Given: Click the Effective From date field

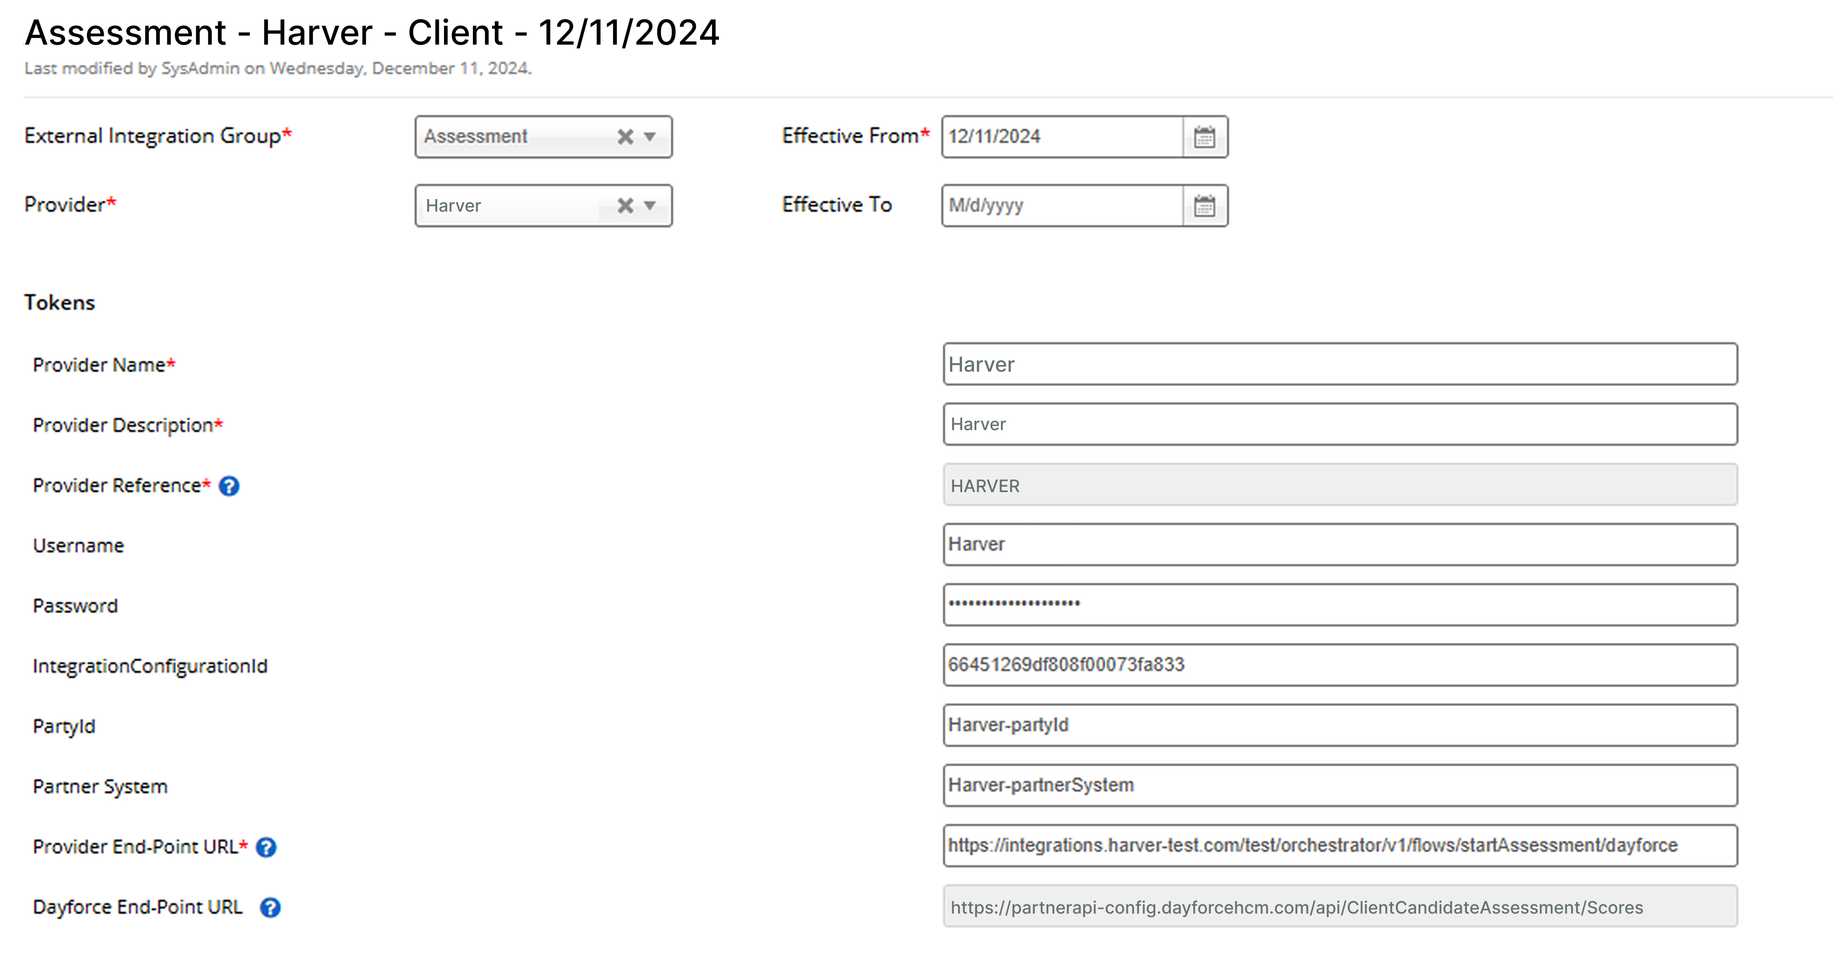Looking at the screenshot, I should click(1063, 137).
